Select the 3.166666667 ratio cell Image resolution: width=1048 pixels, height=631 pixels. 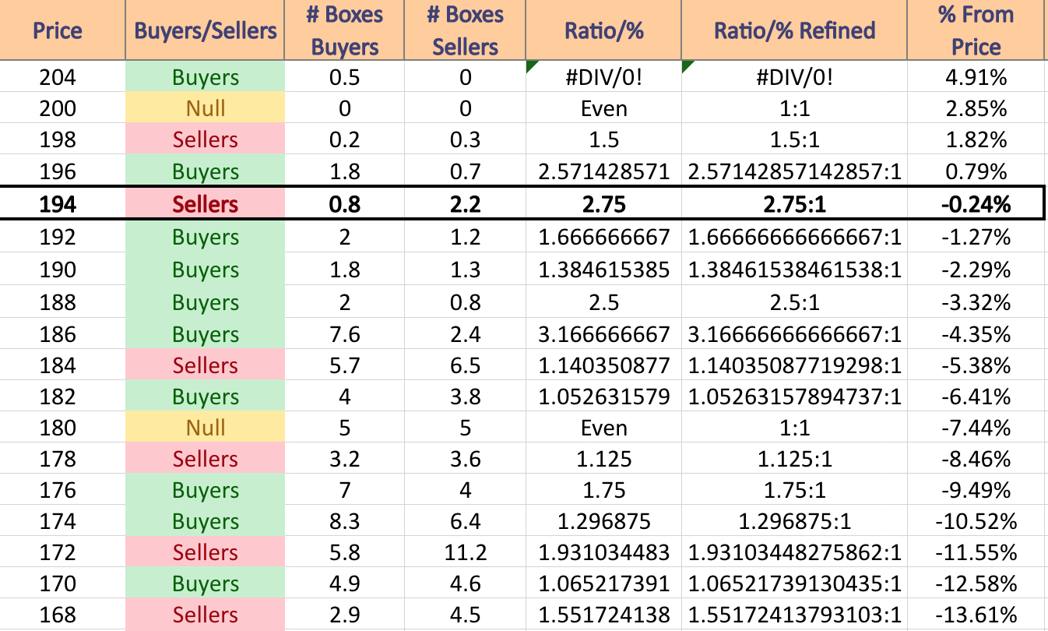click(604, 334)
